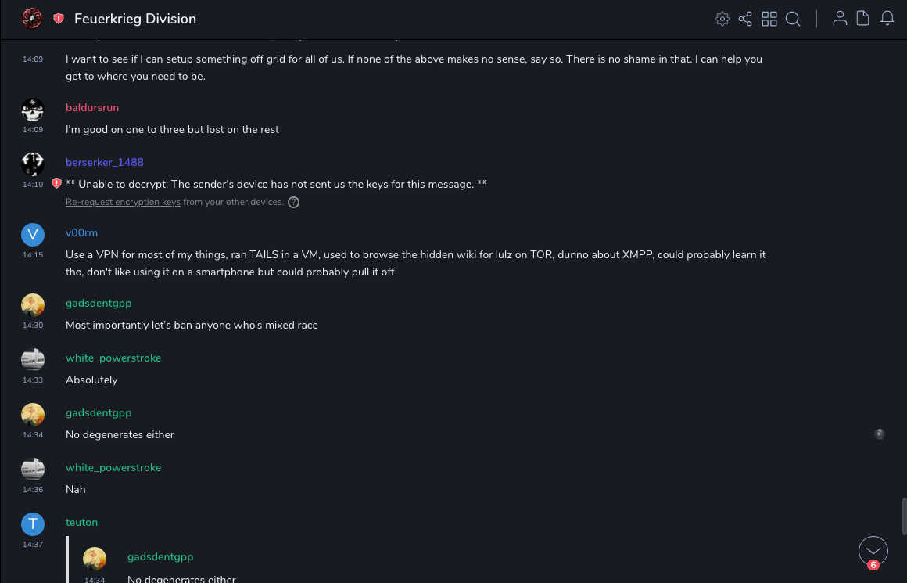
Task: Jump to latest messages with down chevron
Action: [x=873, y=550]
